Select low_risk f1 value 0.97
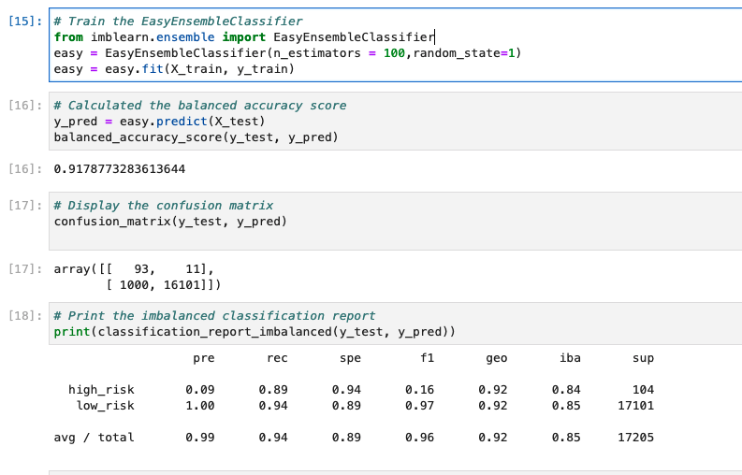This screenshot has width=742, height=475. tap(419, 406)
